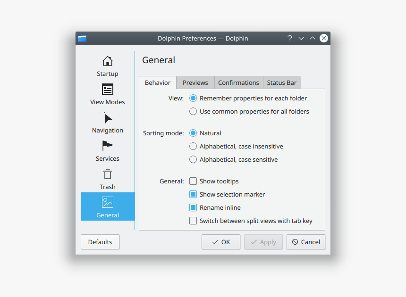Open the Navigation preferences section
Screen dimensions: 406x297
(x=107, y=123)
